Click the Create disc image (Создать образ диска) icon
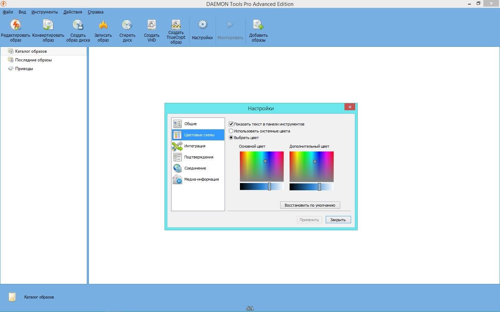The image size is (500, 312). 78,25
